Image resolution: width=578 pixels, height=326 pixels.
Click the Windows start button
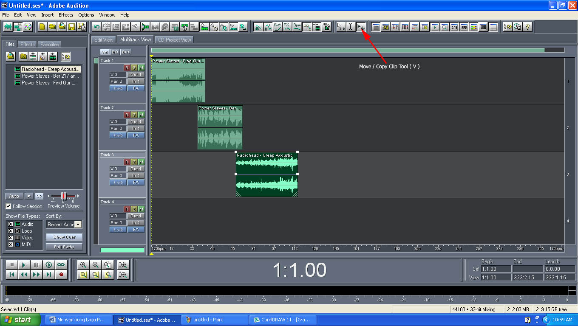(x=20, y=320)
